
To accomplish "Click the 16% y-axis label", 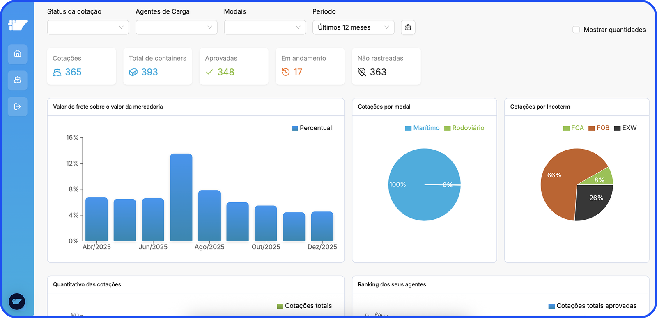I will pyautogui.click(x=72, y=138).
